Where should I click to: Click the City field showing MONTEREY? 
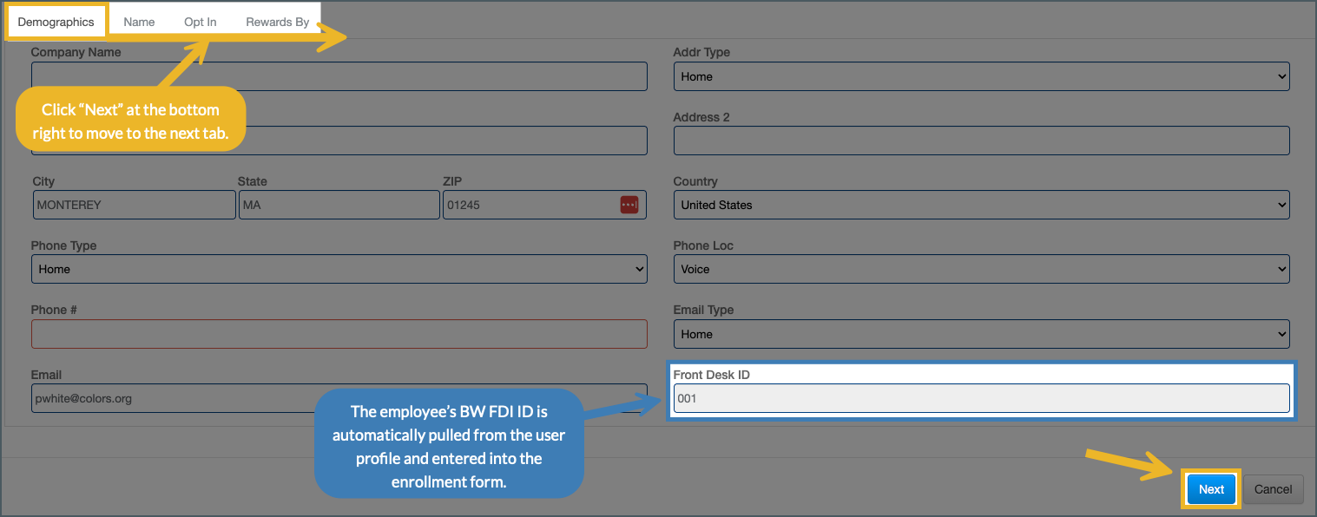134,205
